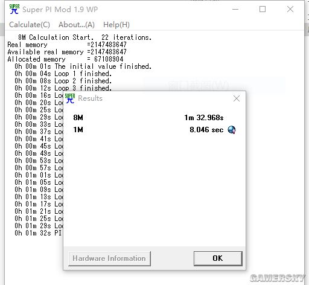Screen dimensions: 309x285
Task: Click the '0h 01m 01s' log line
Action: (39, 175)
